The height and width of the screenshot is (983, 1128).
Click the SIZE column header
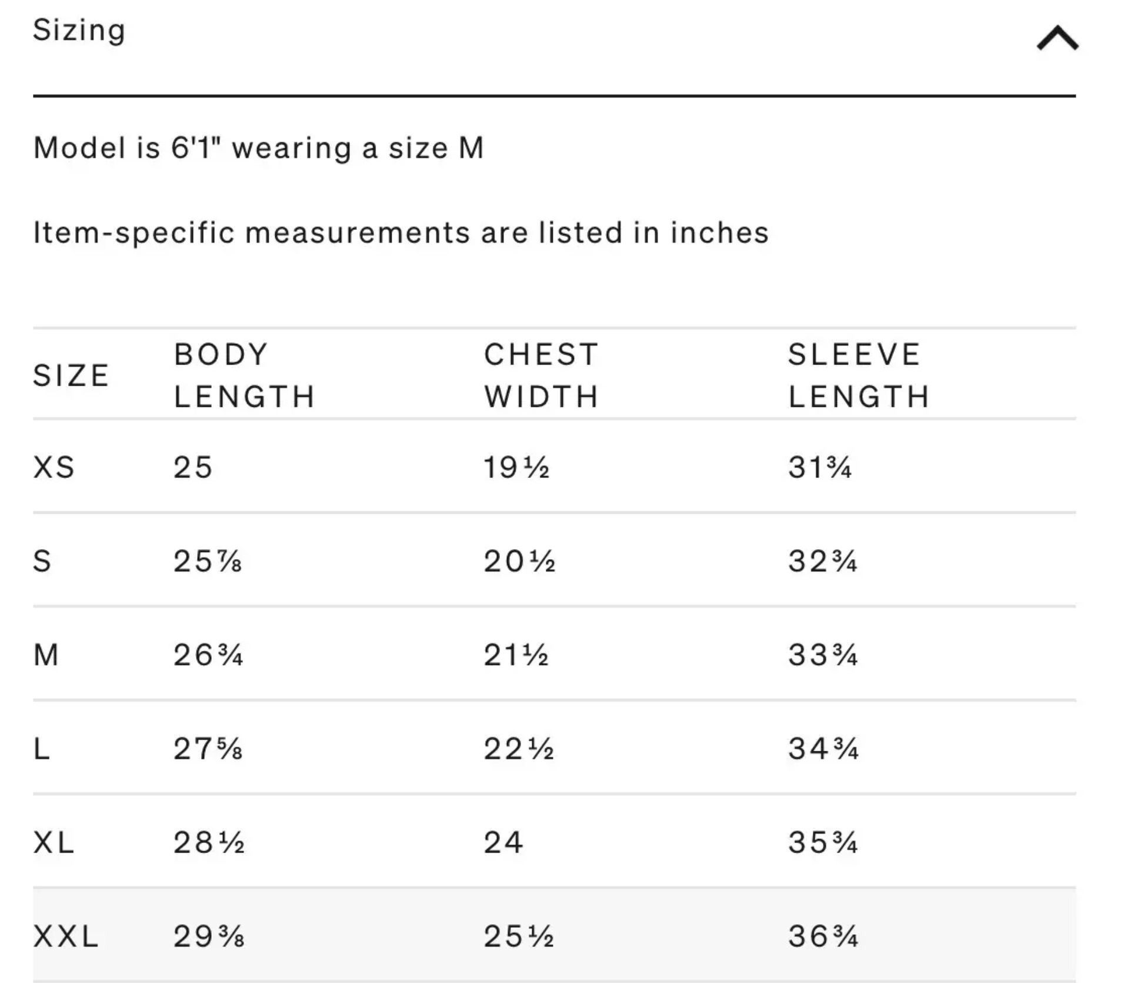(x=71, y=375)
